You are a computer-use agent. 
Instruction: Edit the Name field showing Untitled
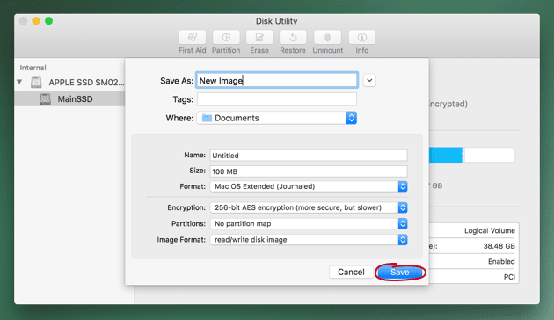pyautogui.click(x=309, y=156)
